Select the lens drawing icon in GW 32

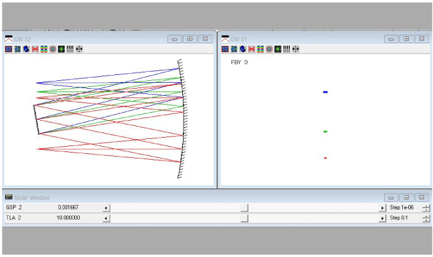[x=18, y=49]
